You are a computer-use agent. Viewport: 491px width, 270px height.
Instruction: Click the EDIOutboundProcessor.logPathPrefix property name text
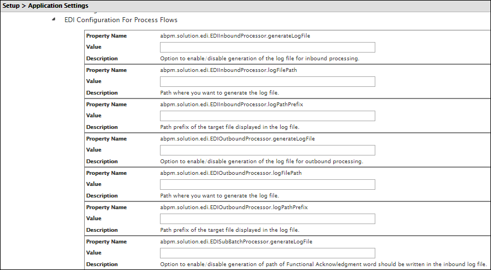(234, 207)
